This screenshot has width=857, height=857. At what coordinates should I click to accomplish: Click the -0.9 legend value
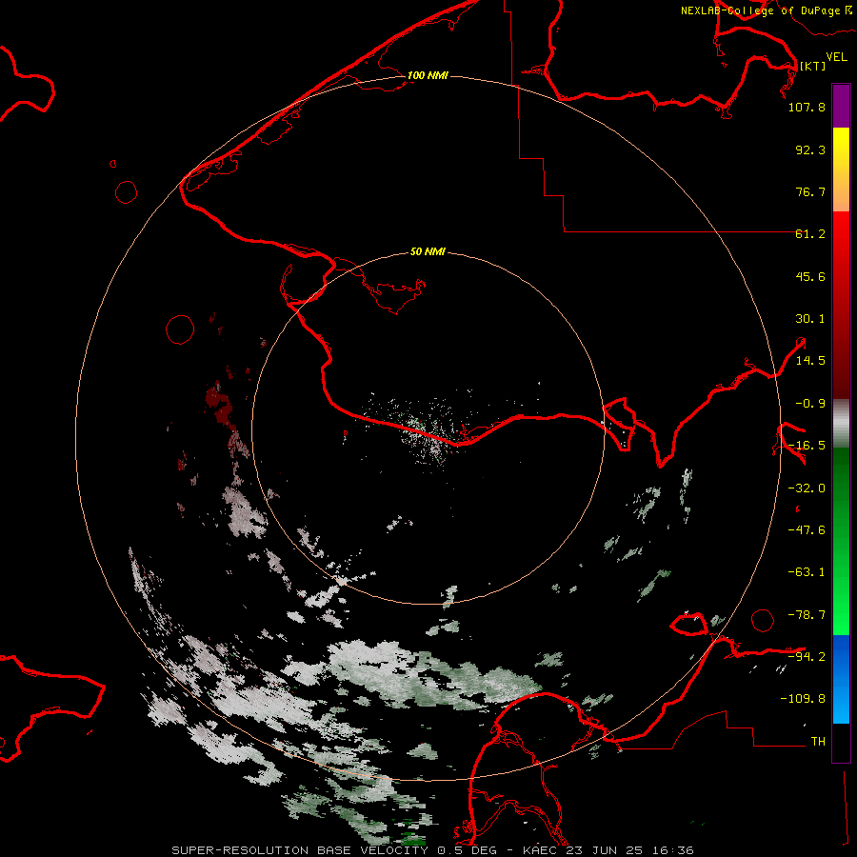(x=810, y=404)
